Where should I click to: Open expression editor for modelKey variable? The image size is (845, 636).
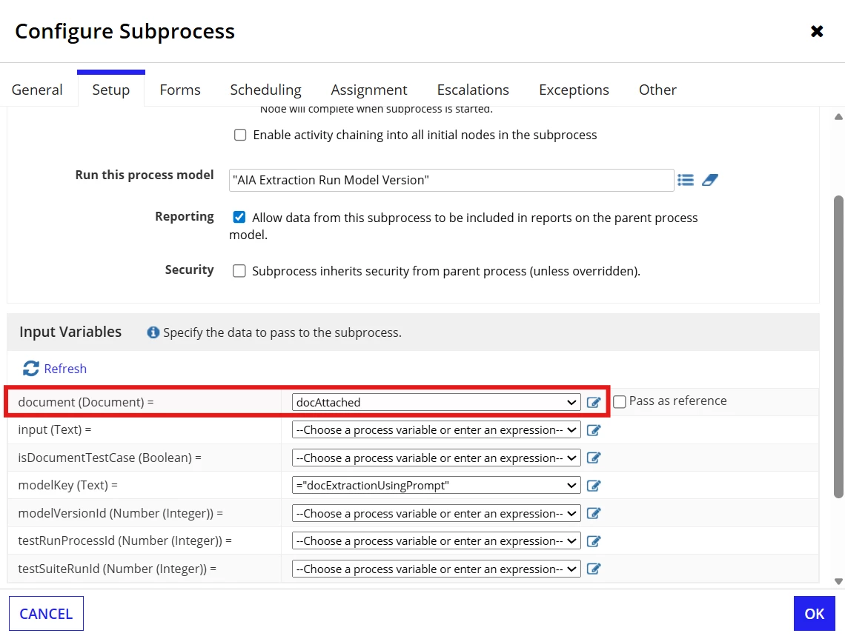tap(593, 486)
